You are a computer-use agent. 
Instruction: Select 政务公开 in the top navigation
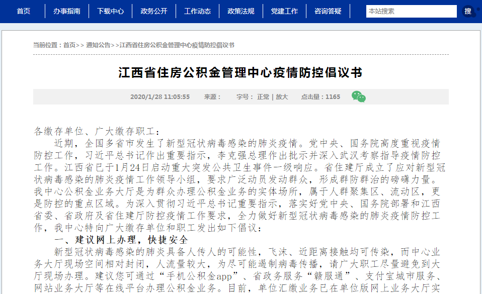pos(154,11)
